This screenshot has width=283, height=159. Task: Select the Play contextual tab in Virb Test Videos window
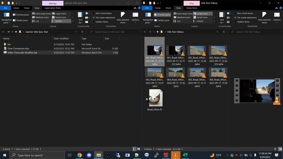(191, 3)
